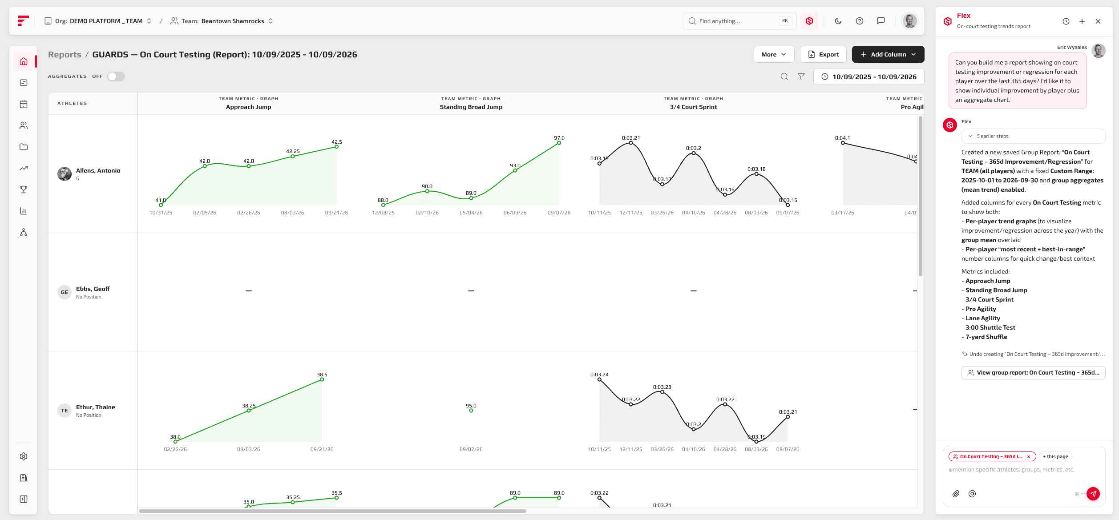Attach a file with the paperclip icon

pyautogui.click(x=956, y=494)
